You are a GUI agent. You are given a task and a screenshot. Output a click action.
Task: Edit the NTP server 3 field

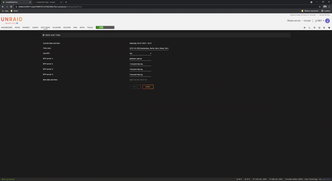140,69
